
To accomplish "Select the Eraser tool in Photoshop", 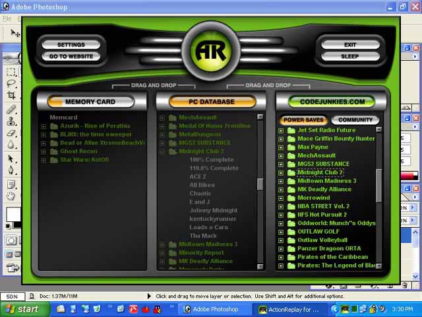I will coord(11,133).
